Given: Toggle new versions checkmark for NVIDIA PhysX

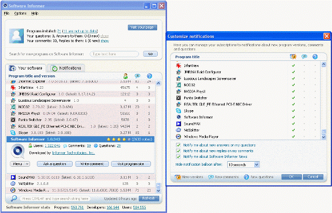Looking at the screenshot, I should 293,91.
